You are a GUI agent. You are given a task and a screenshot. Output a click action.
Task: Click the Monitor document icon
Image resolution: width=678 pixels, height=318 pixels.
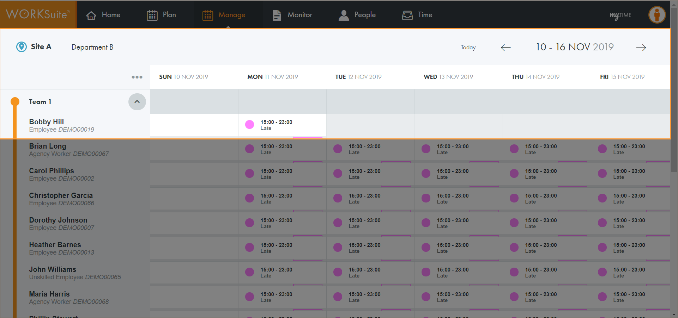277,15
